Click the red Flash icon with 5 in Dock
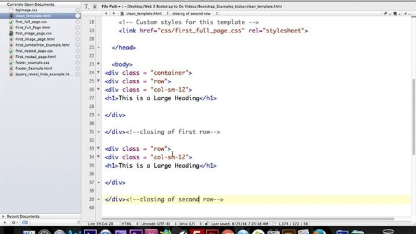The image size is (416, 234). pyautogui.click(x=196, y=231)
